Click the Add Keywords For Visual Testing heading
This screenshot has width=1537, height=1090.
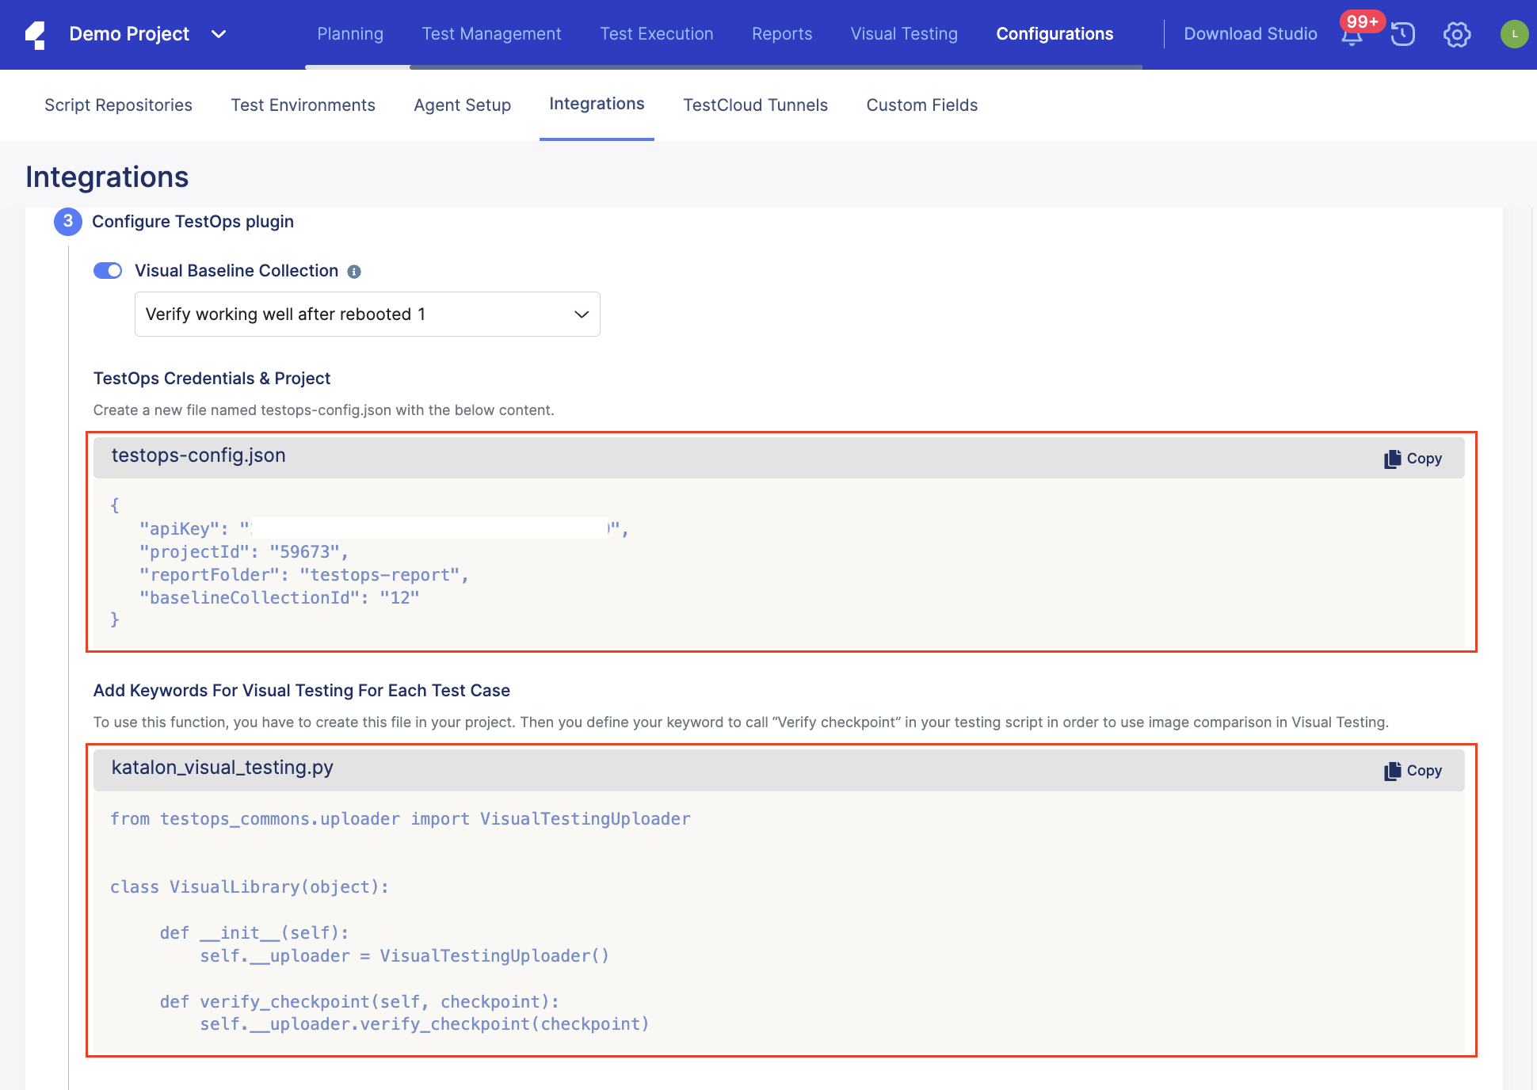(302, 691)
